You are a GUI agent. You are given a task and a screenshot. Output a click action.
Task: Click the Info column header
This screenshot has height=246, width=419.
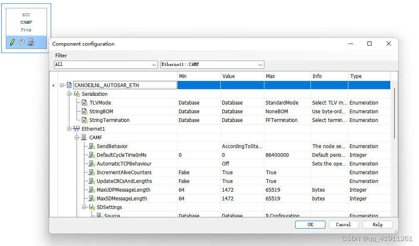pyautogui.click(x=329, y=76)
